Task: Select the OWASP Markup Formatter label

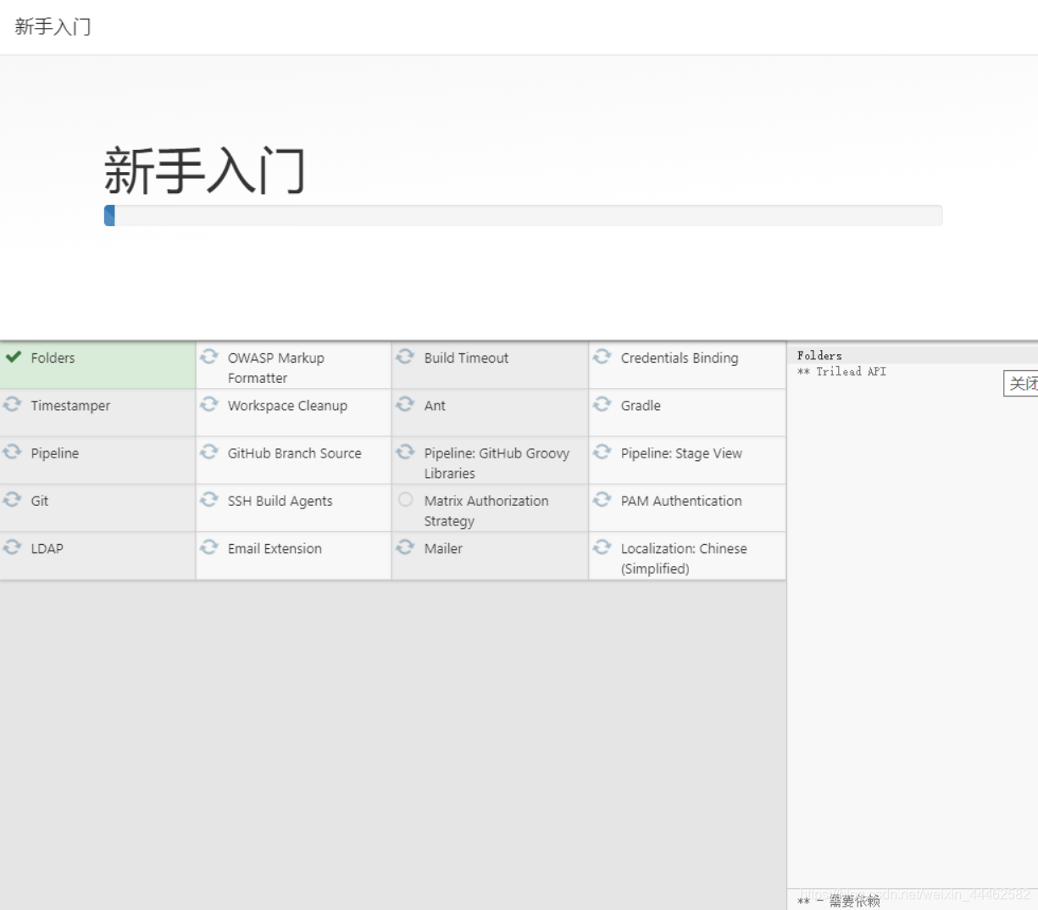Action: pos(276,368)
